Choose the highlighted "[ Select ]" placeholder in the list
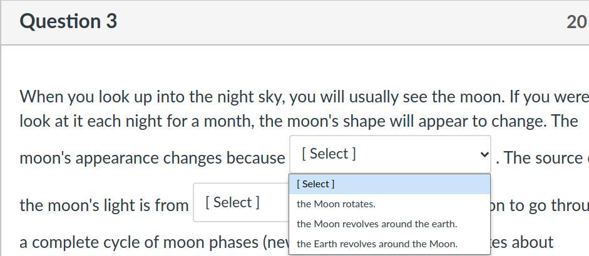 click(x=315, y=184)
